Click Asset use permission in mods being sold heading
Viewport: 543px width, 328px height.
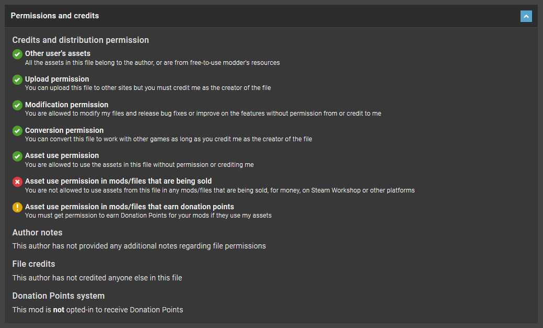[118, 181]
